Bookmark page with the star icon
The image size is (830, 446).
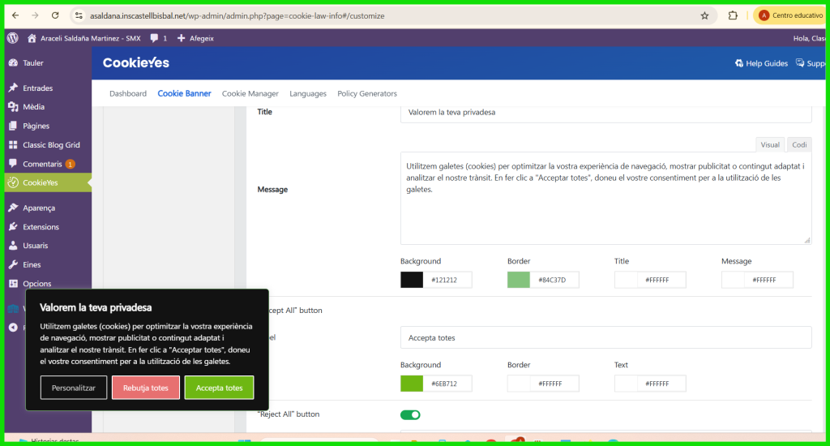pos(704,15)
